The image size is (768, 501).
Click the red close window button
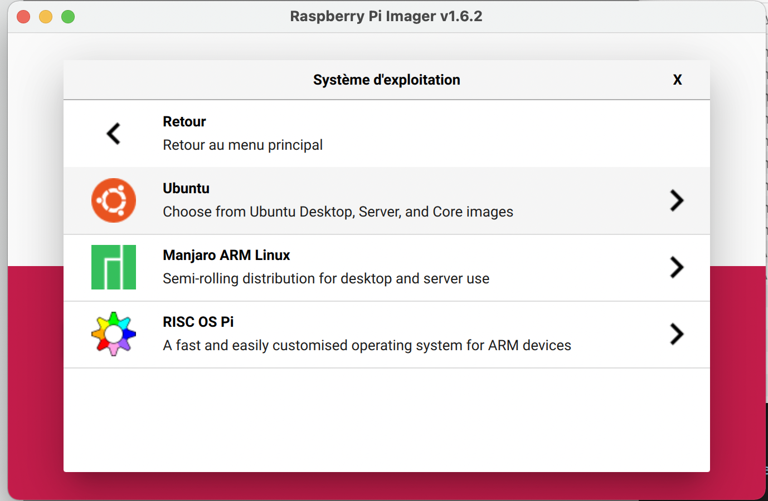(x=23, y=17)
